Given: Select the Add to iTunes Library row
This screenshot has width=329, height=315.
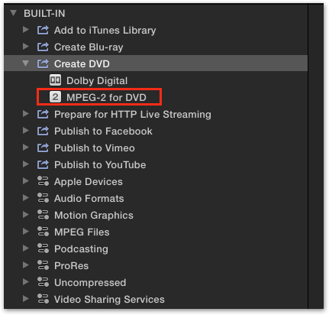Looking at the screenshot, I should click(156, 30).
